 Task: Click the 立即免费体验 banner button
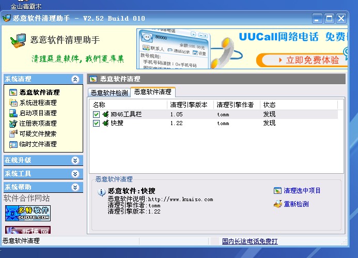click(302, 60)
